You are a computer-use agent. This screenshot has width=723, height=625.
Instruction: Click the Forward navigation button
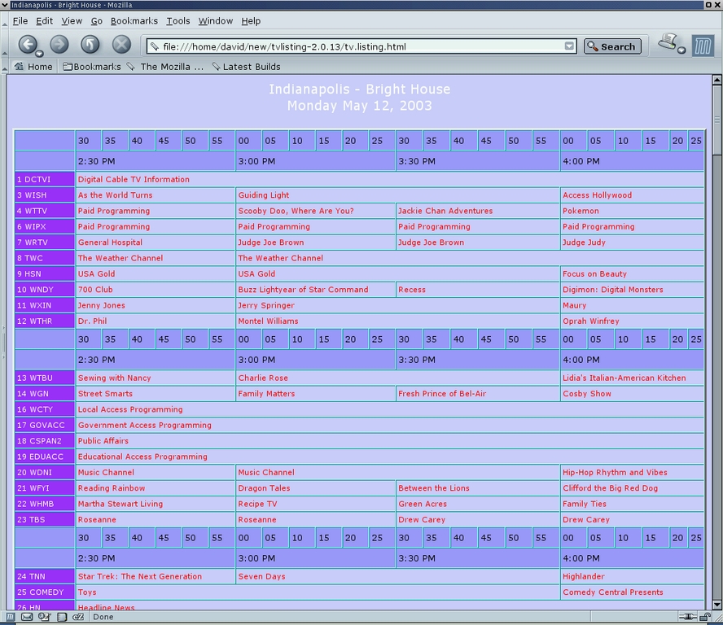click(59, 45)
